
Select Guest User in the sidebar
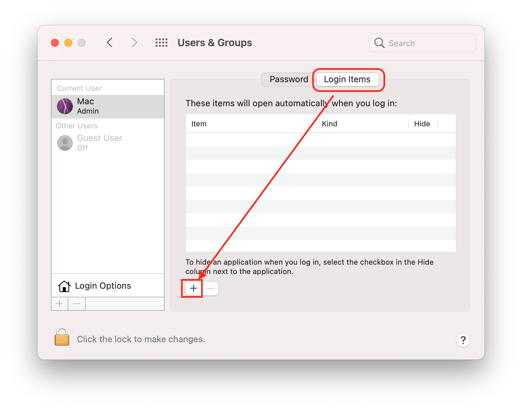tap(99, 143)
